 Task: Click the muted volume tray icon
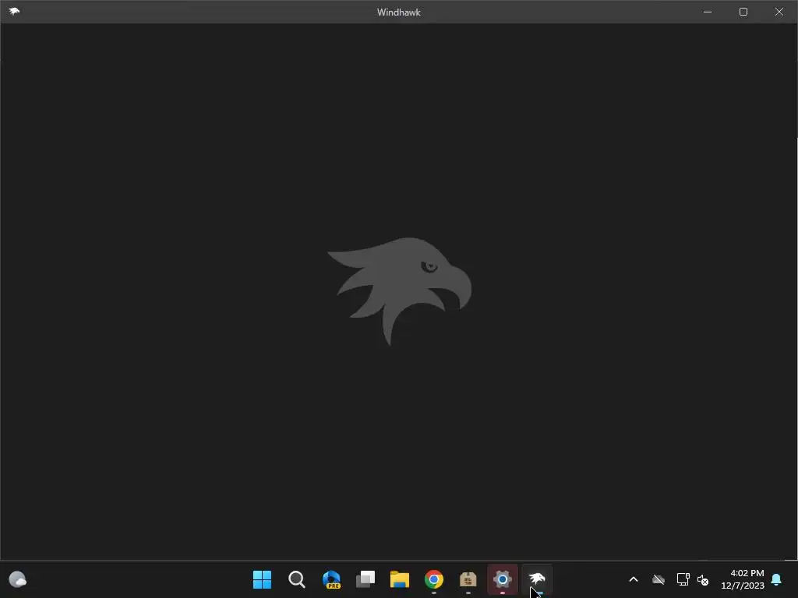(703, 579)
